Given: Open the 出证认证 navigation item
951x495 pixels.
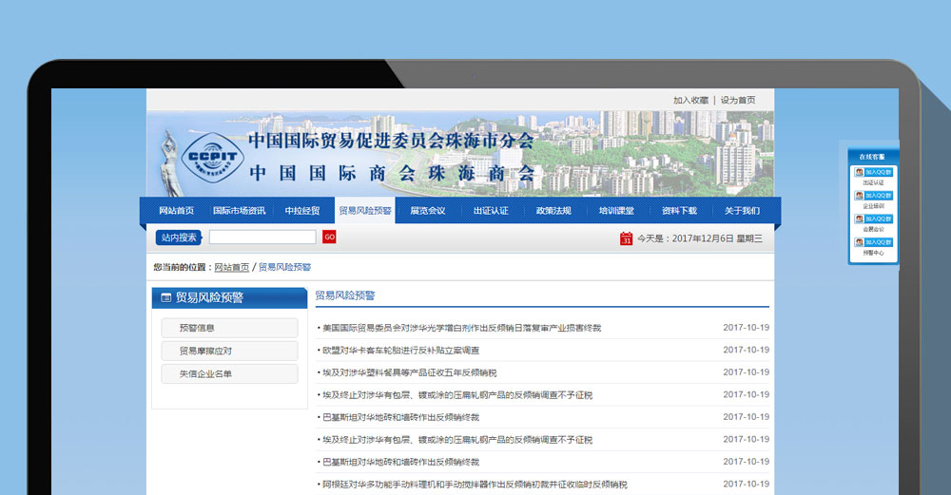Looking at the screenshot, I should (491, 211).
